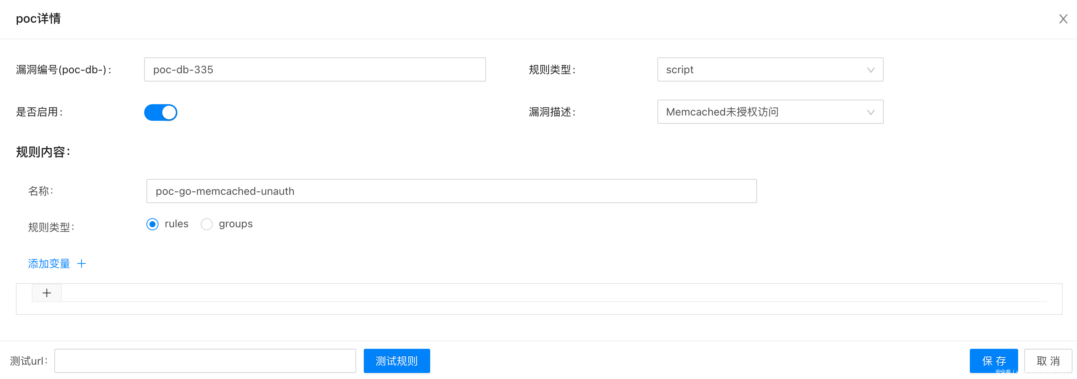Click the 名称 field poc-go-memcached-unauth

click(451, 191)
